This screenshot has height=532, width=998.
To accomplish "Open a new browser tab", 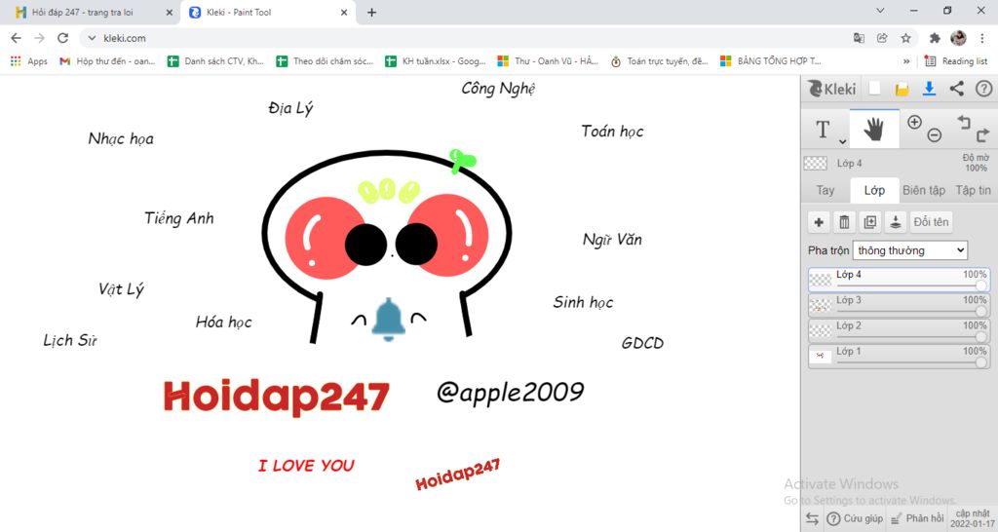I will [371, 12].
